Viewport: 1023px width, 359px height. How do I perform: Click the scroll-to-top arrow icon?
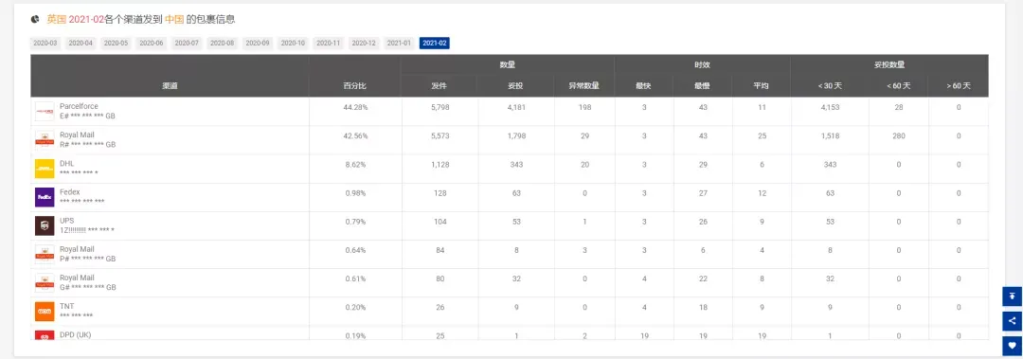pyautogui.click(x=1012, y=296)
